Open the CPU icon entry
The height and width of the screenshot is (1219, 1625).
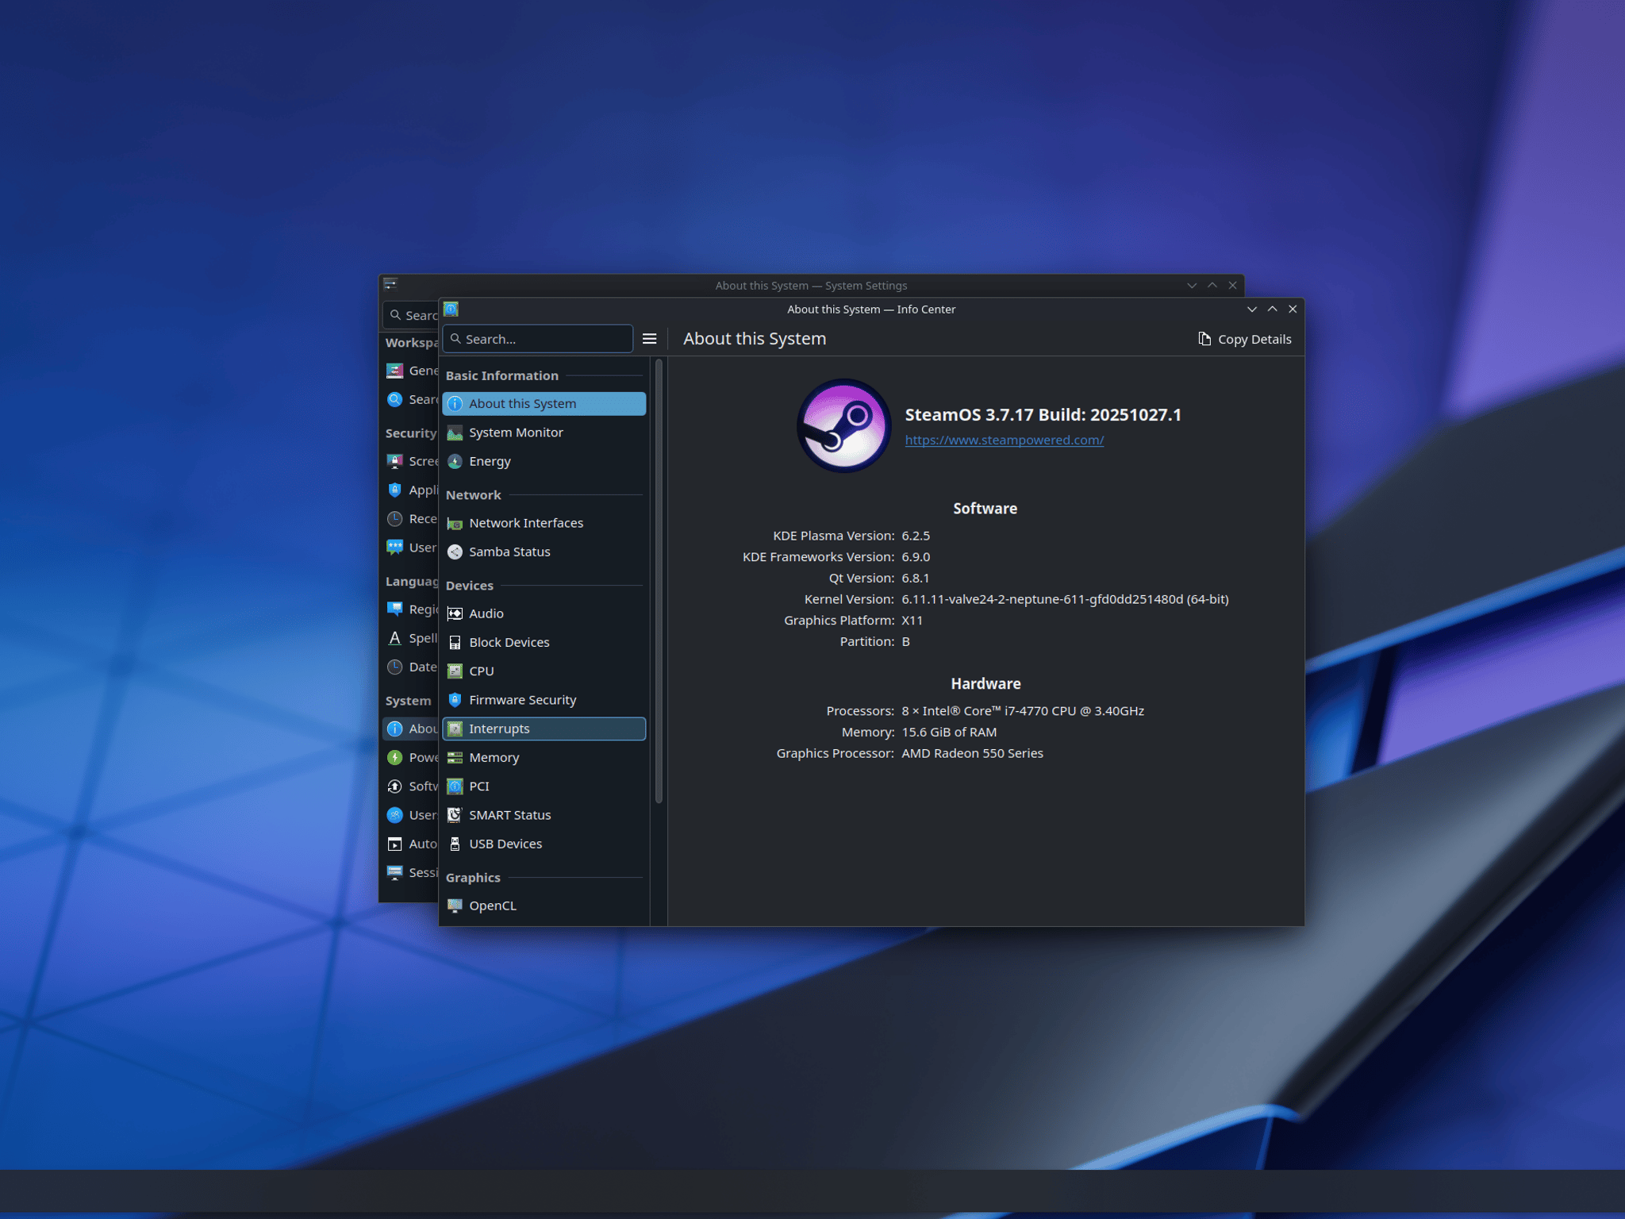point(455,671)
